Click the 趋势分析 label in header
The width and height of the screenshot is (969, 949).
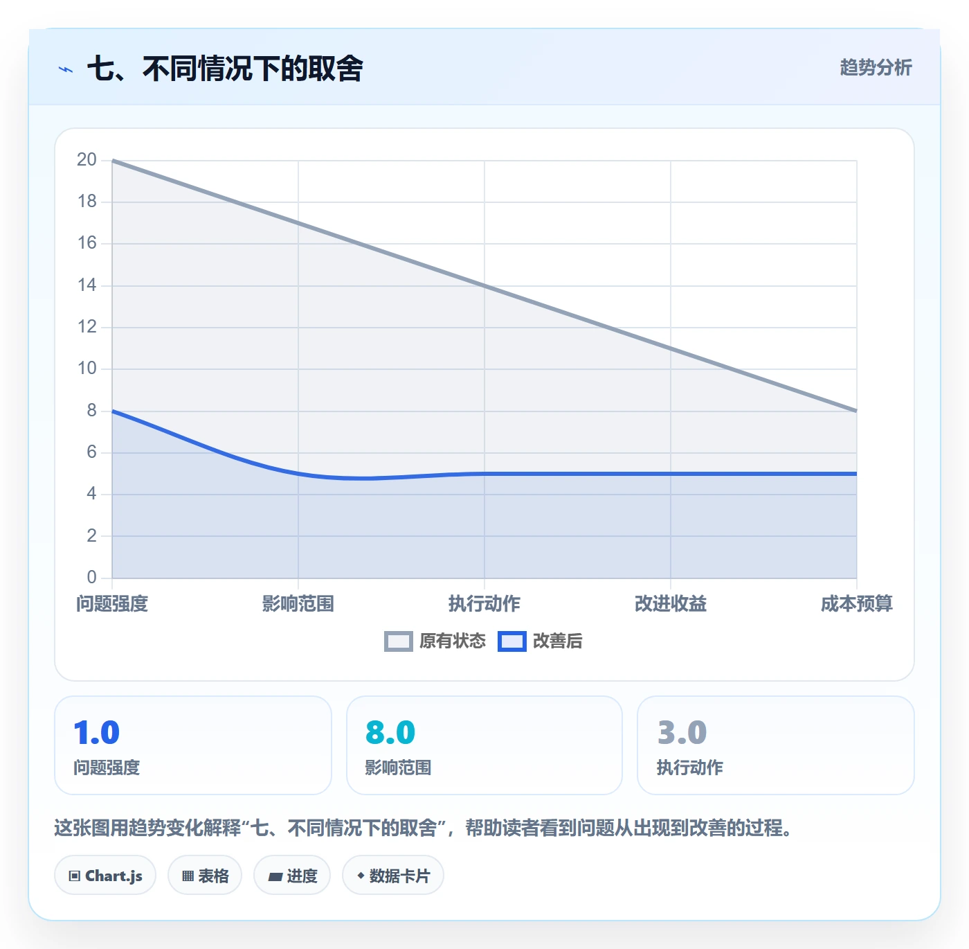pyautogui.click(x=876, y=68)
